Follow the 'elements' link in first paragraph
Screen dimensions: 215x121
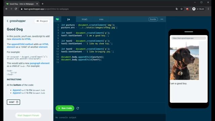[x=16, y=39]
